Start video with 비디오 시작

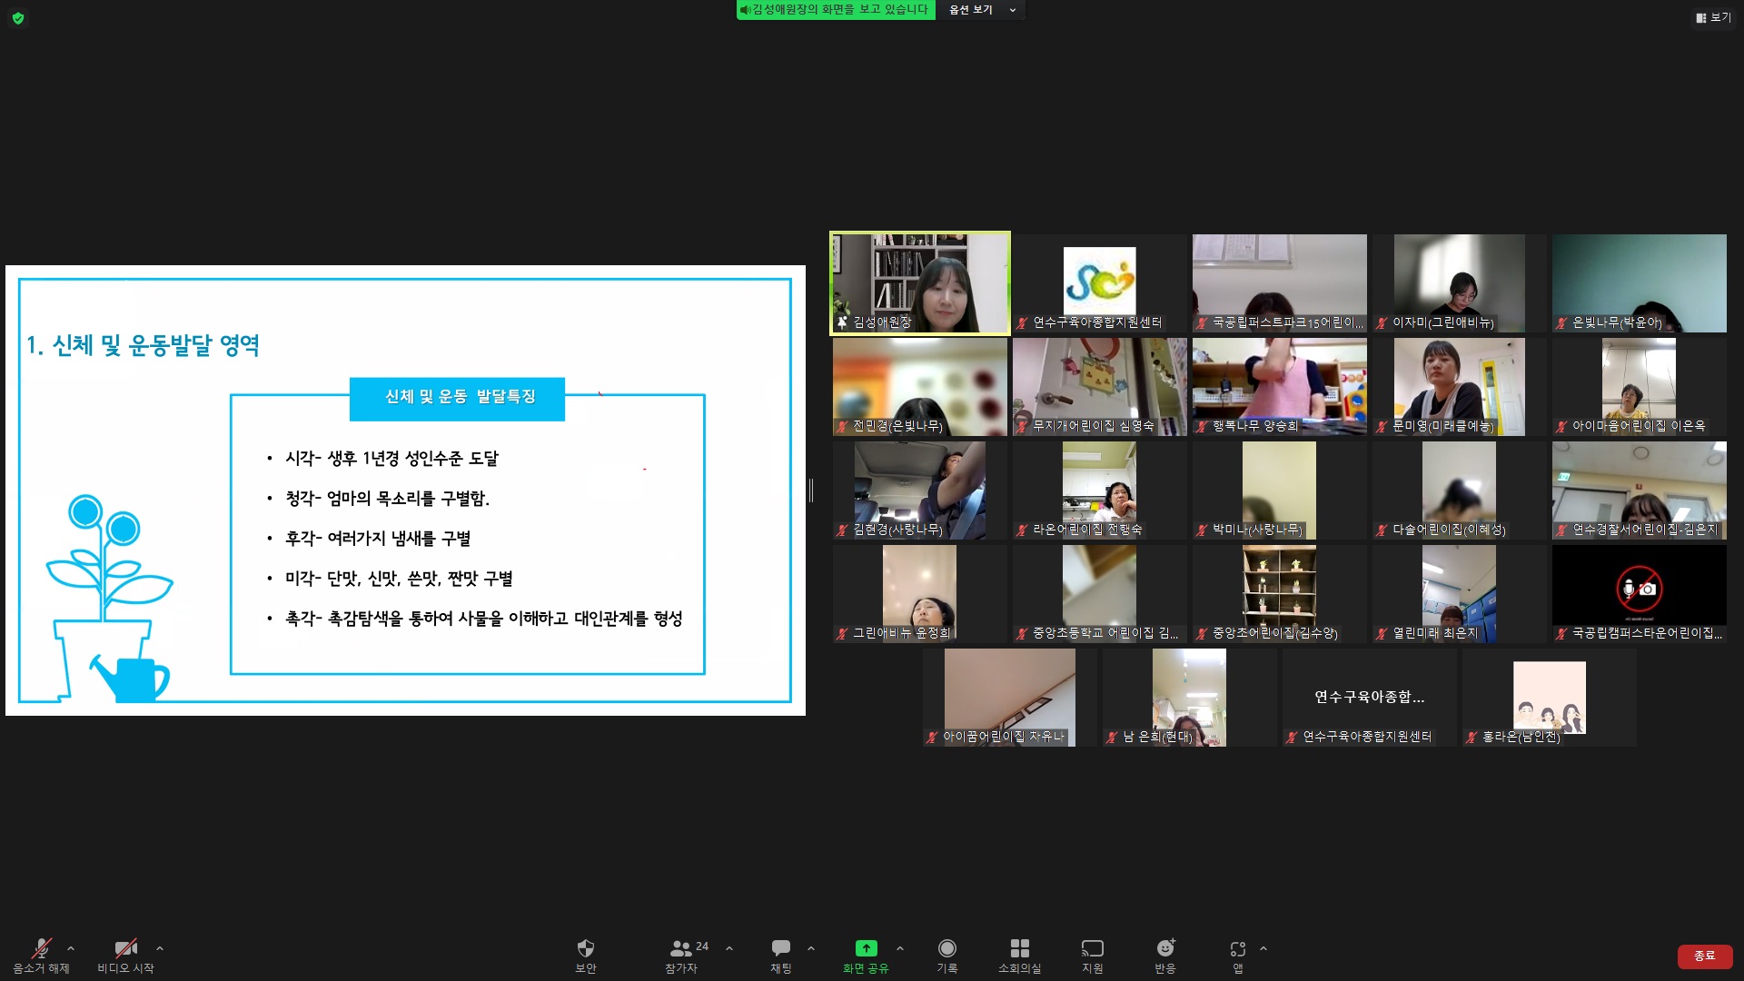pyautogui.click(x=125, y=956)
